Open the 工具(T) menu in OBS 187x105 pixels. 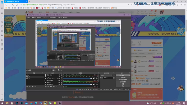point(60,17)
